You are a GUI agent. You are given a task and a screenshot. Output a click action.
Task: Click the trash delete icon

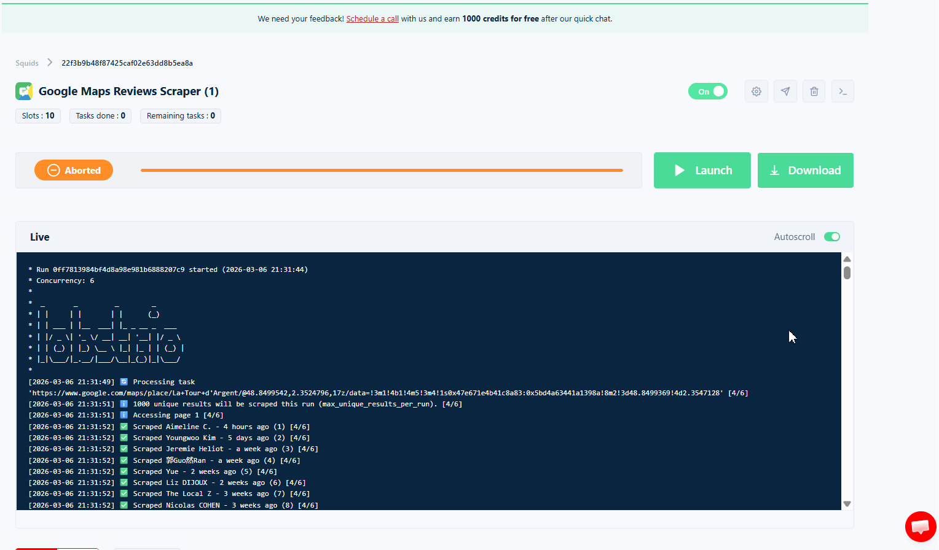pos(814,91)
